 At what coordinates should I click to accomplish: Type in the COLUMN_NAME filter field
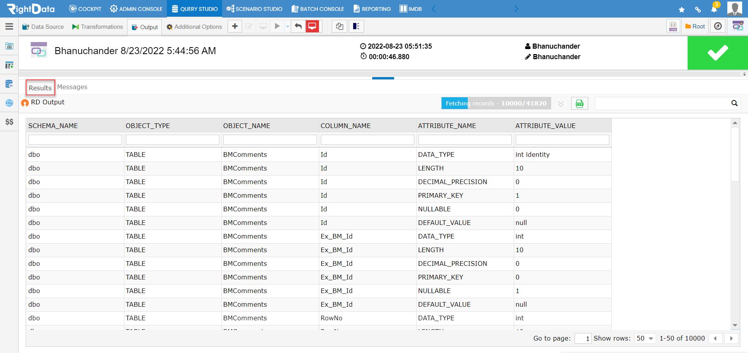pos(367,139)
